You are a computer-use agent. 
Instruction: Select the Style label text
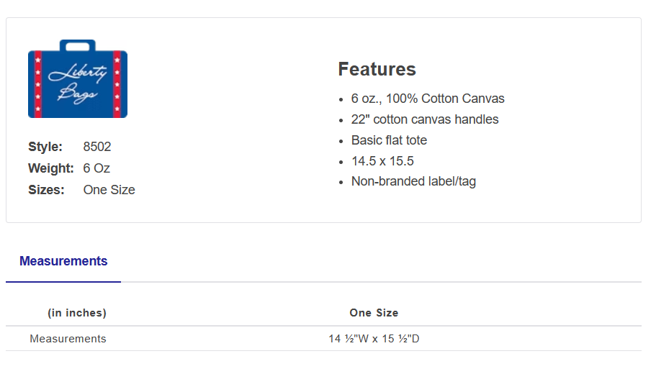pos(45,147)
